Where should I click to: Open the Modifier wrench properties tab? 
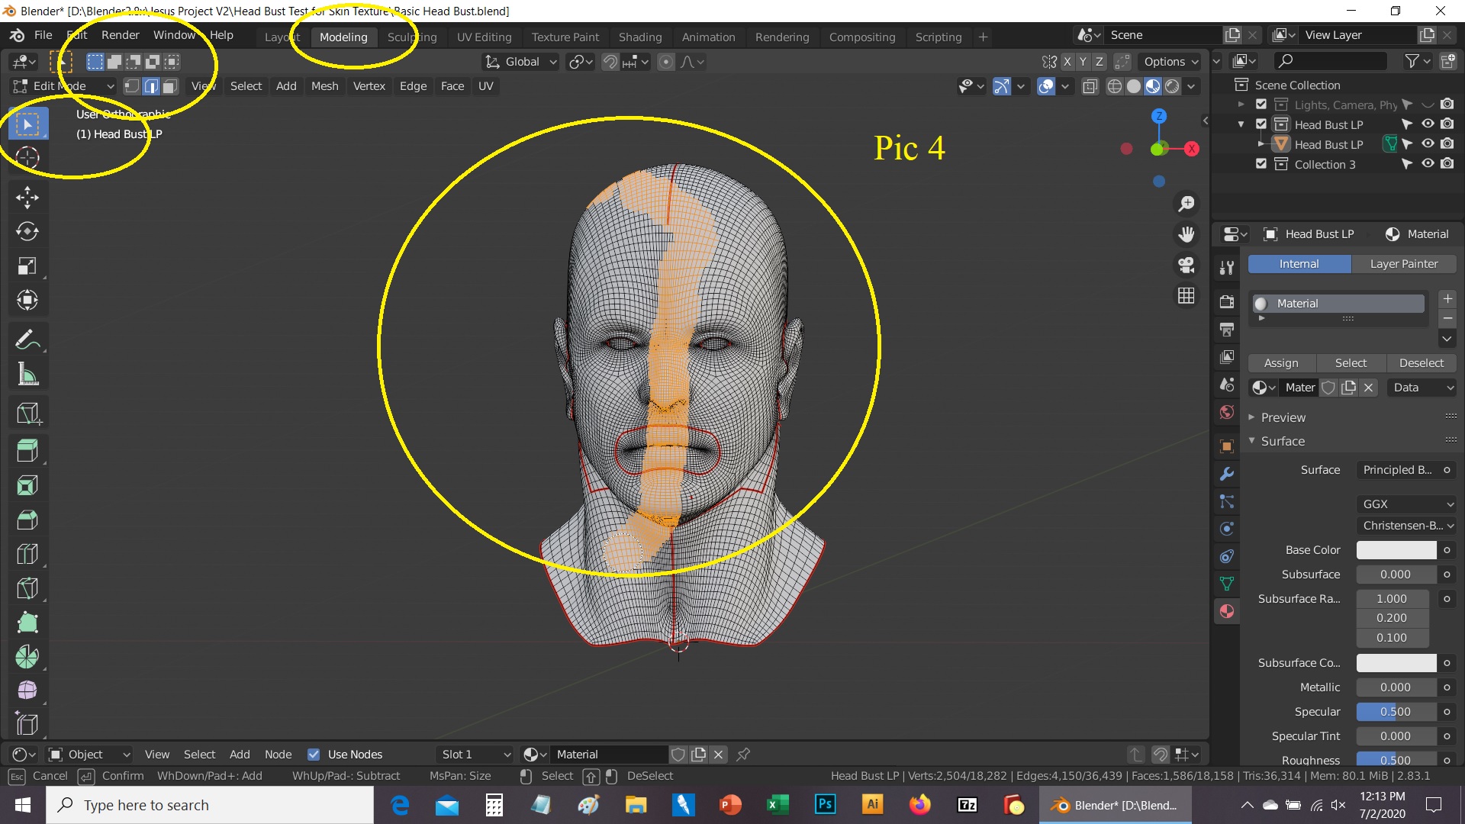tap(1227, 474)
